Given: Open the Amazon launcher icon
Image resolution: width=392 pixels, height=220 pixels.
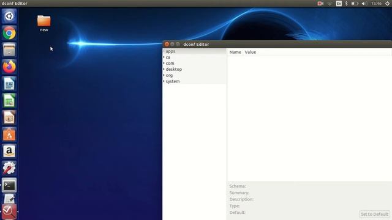Looking at the screenshot, I should point(9,151).
